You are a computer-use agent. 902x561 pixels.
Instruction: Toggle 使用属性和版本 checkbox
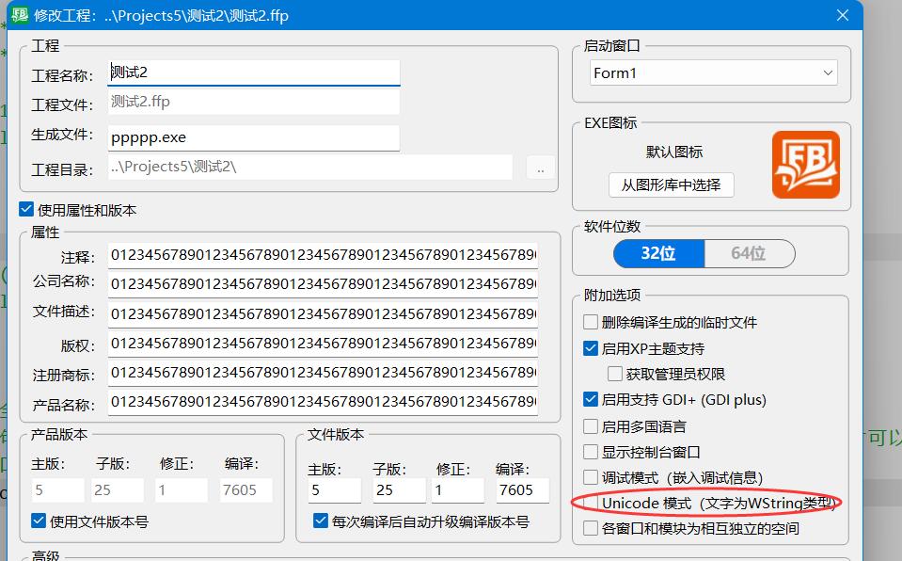pyautogui.click(x=26, y=210)
